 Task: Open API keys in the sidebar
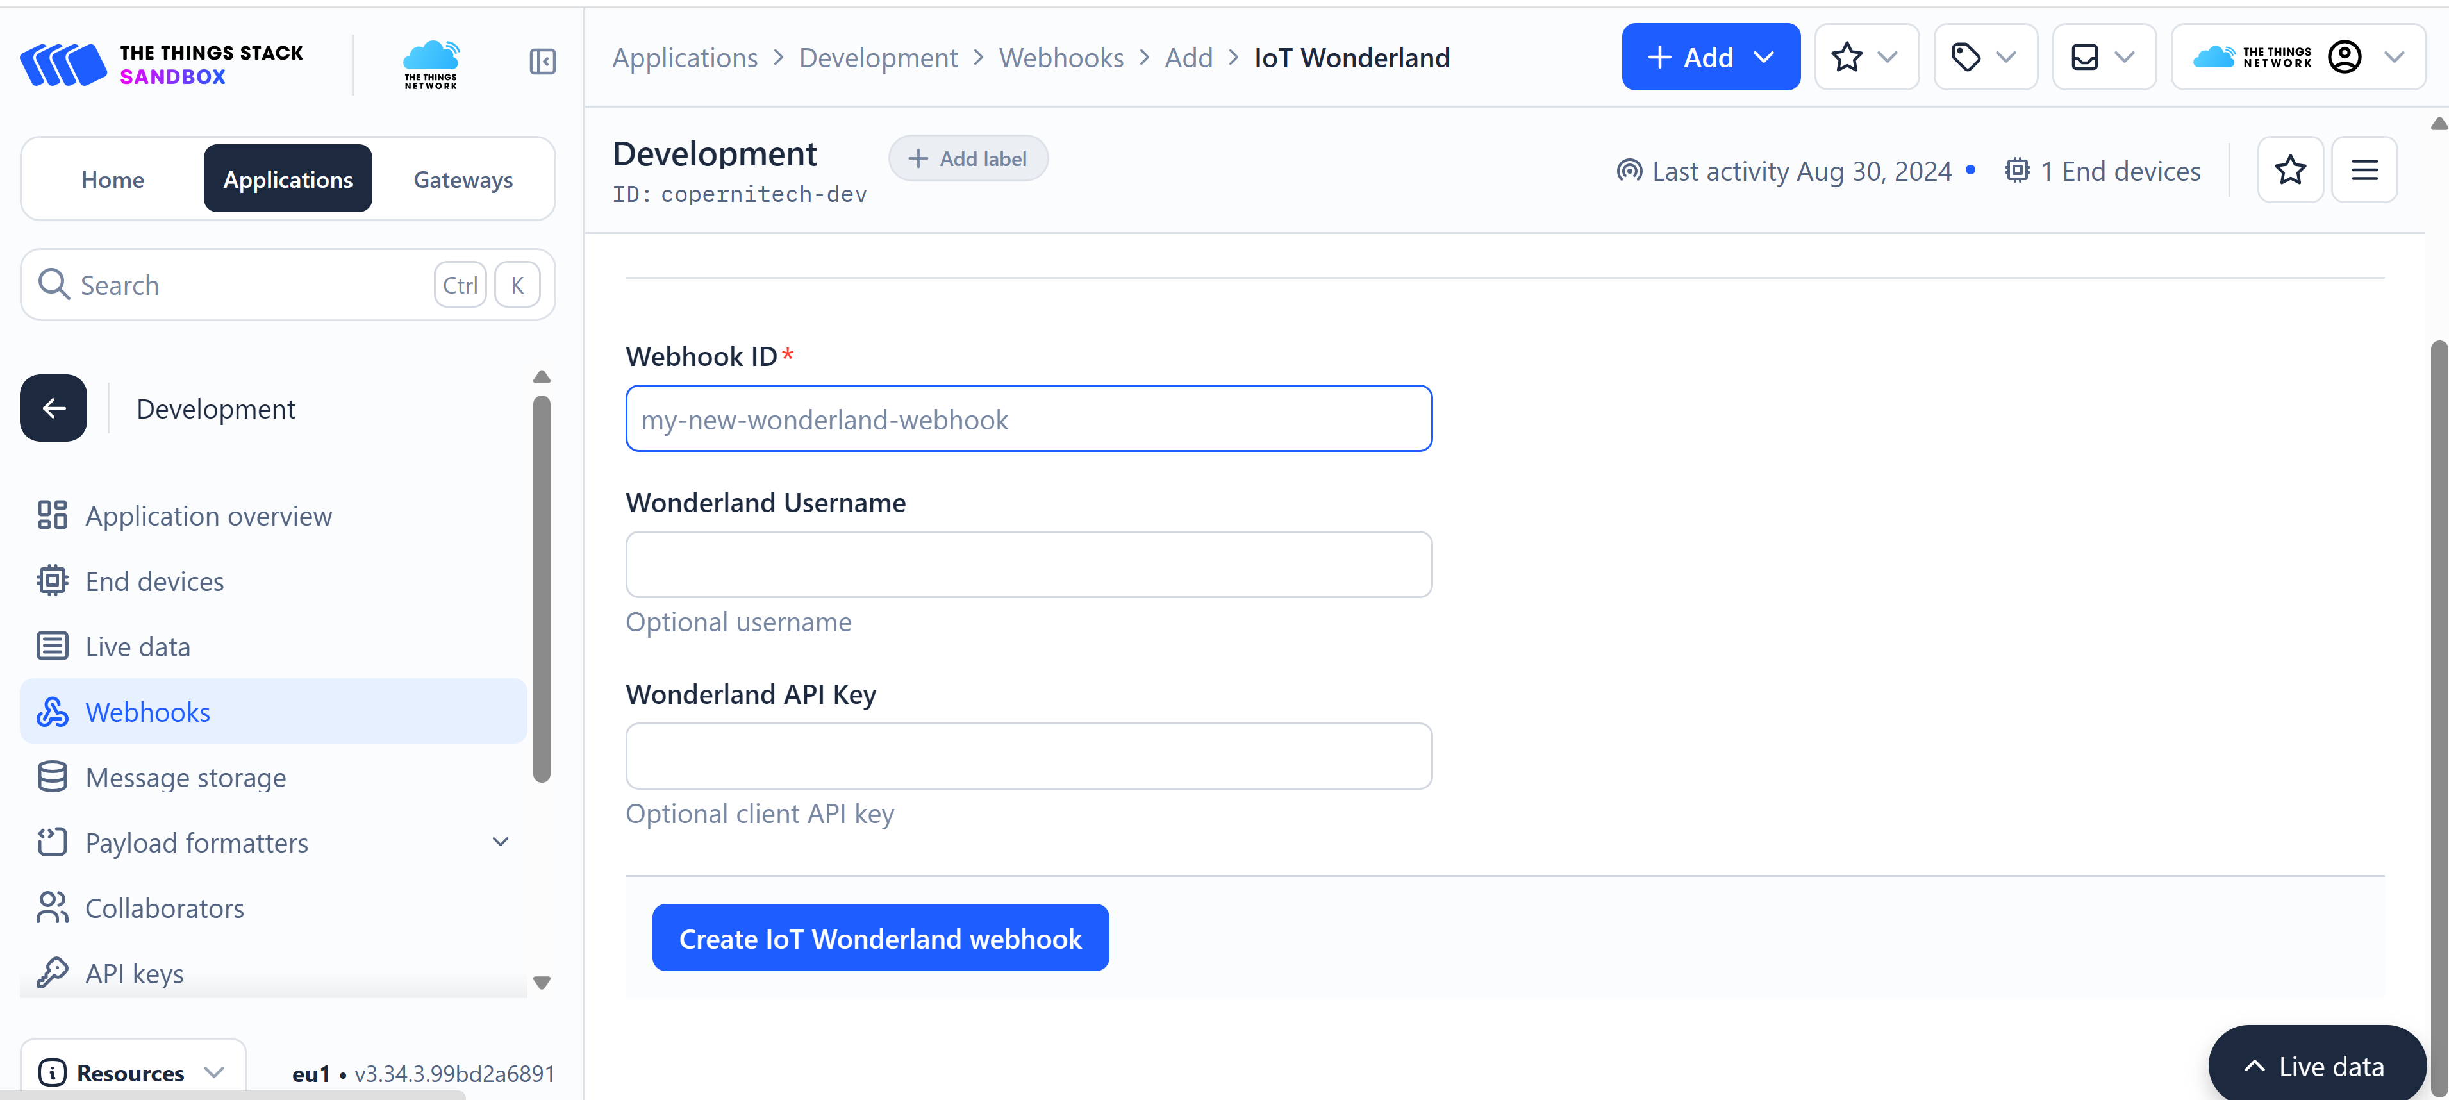[134, 972]
